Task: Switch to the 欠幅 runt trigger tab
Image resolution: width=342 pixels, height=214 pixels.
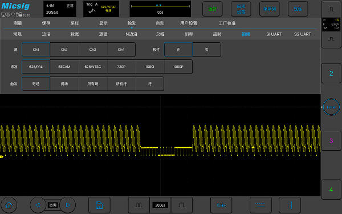Action: pos(160,34)
